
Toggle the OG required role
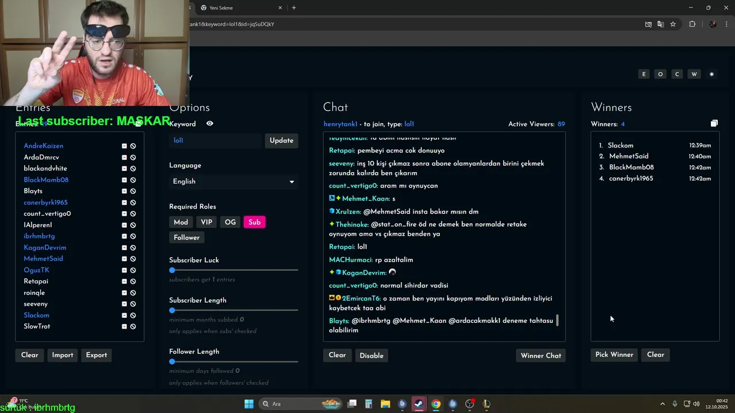230,222
